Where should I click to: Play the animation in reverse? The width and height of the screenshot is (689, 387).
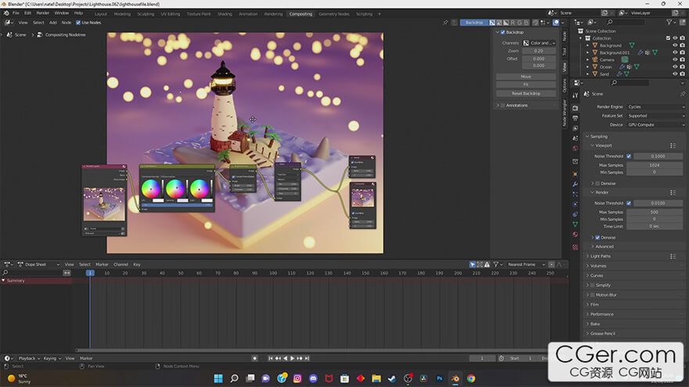pyautogui.click(x=285, y=359)
